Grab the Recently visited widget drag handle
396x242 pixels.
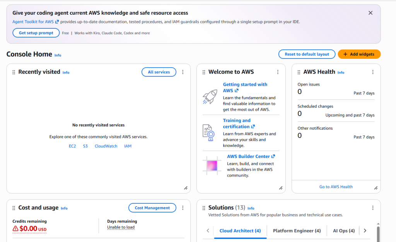point(14,72)
